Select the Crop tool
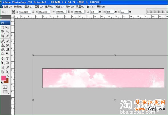 [3, 36]
